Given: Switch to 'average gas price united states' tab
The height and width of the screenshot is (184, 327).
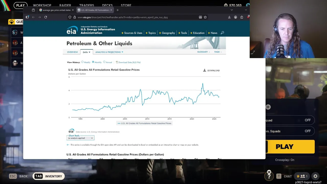Looking at the screenshot, I should click(x=56, y=10).
